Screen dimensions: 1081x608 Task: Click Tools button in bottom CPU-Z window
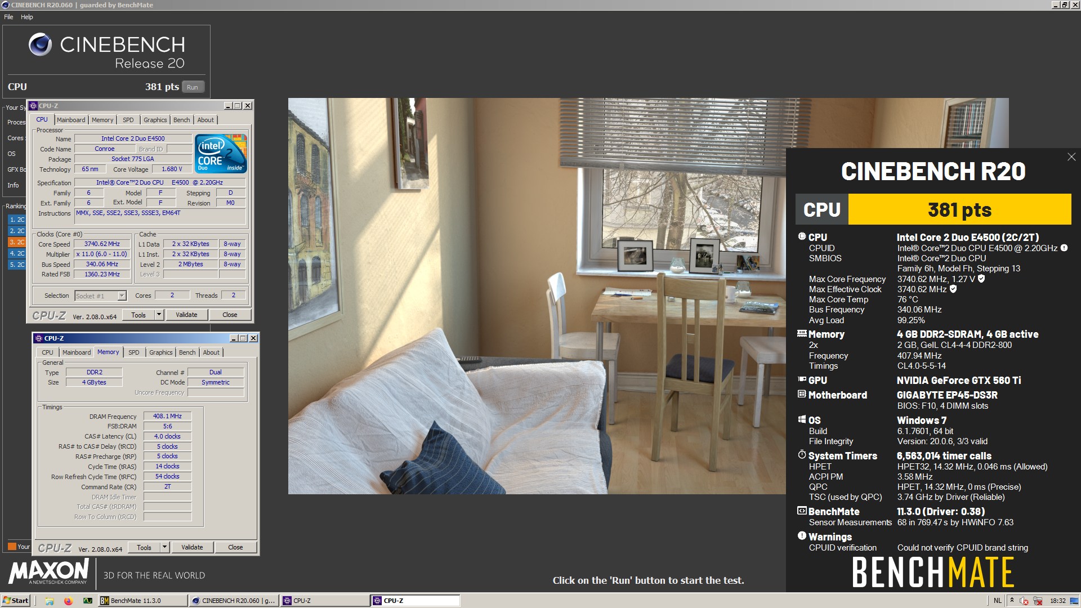click(144, 547)
